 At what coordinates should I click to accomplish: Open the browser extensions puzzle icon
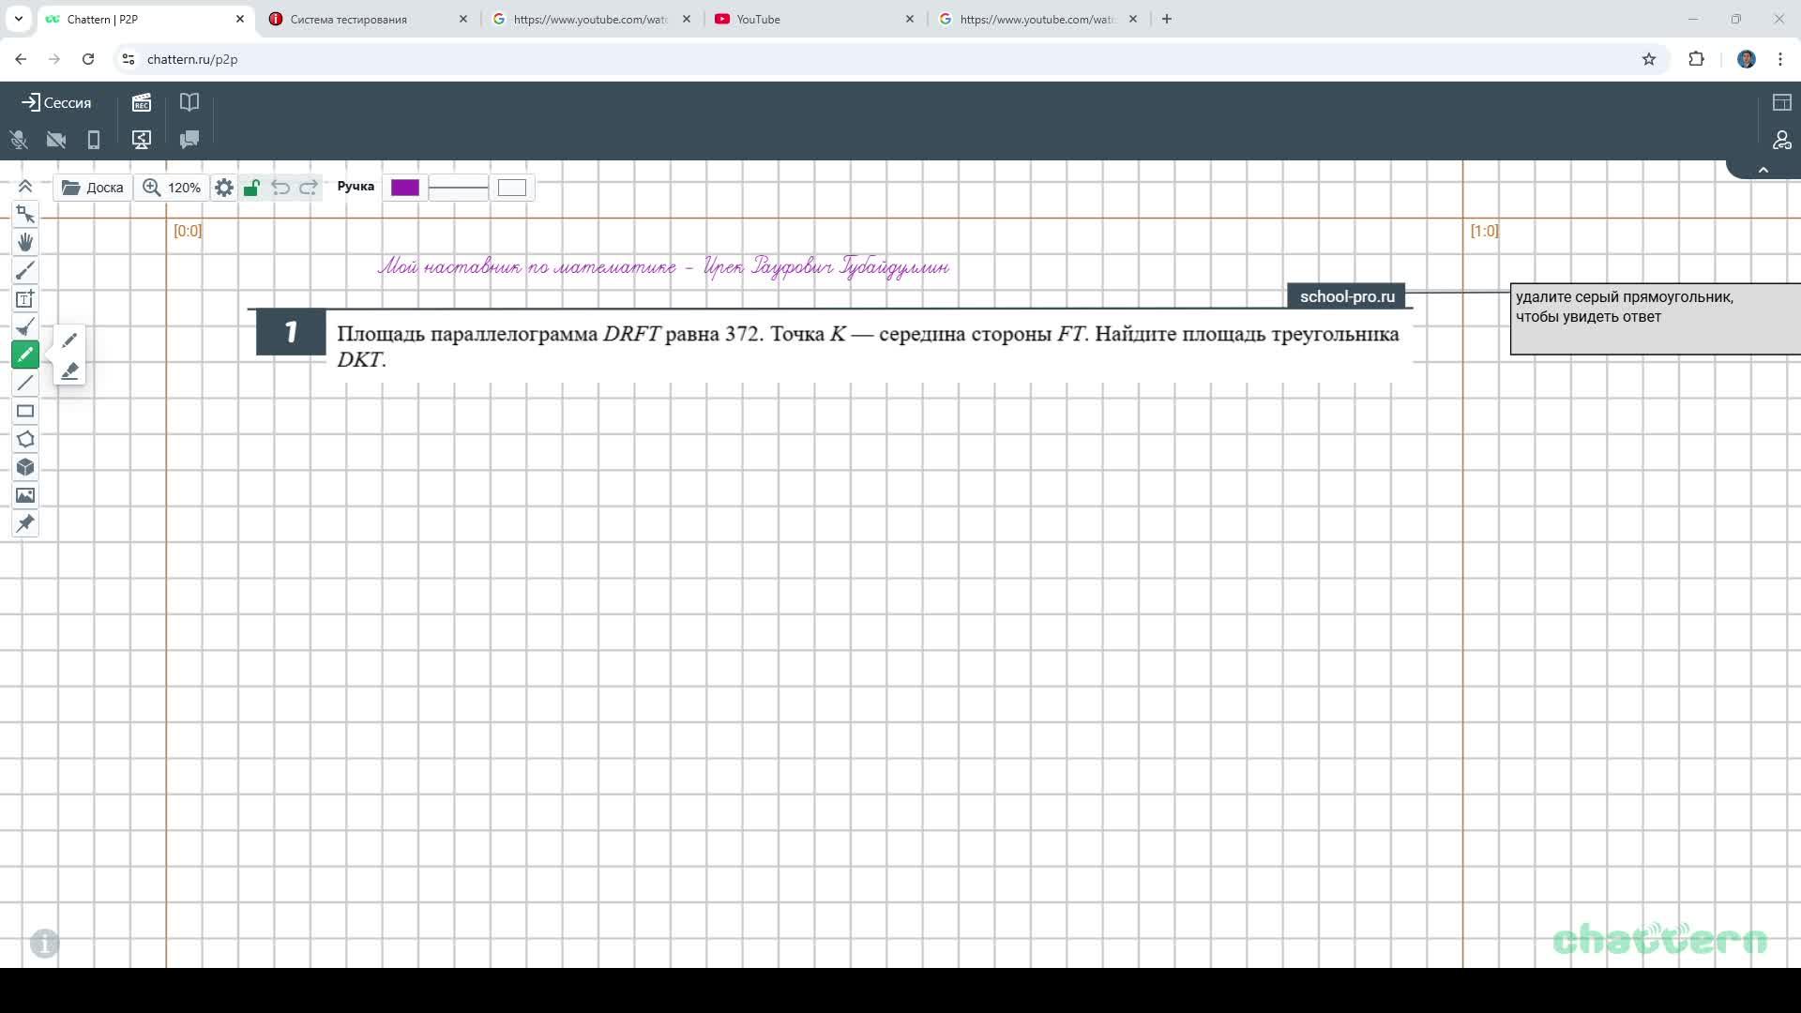(x=1696, y=59)
